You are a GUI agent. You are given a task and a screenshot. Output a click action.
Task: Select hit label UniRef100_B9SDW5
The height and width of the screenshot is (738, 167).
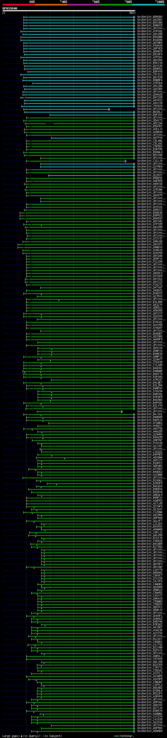point(150,37)
